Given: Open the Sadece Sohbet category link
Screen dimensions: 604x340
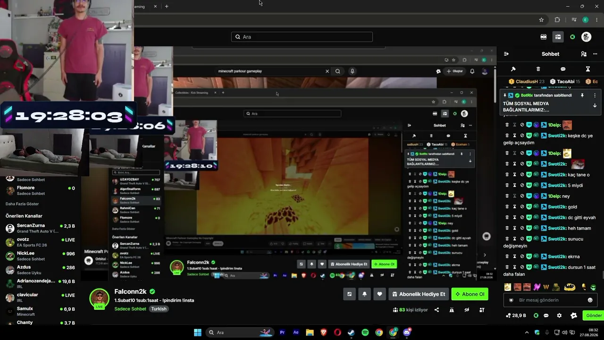Looking at the screenshot, I should pyautogui.click(x=130, y=309).
